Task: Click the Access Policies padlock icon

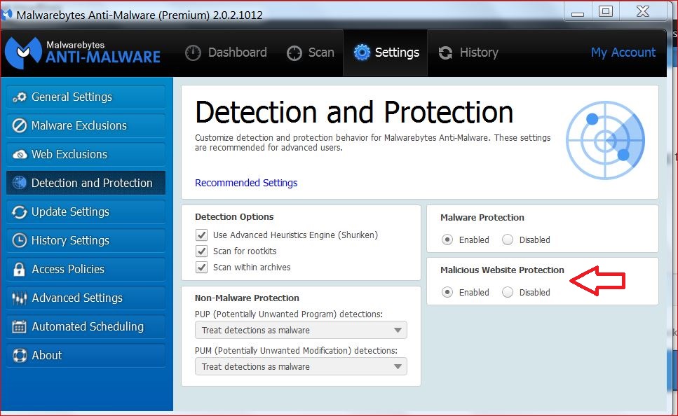Action: (19, 269)
